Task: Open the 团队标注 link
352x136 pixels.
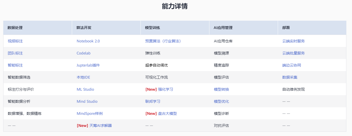Action: coord(15,53)
